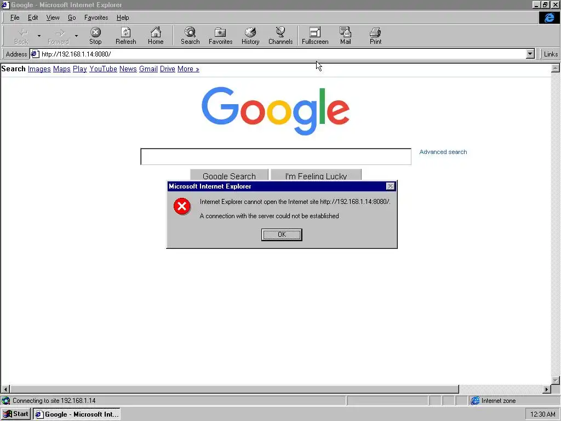Screen dimensions: 561x421
Task: Expand the Address bar dropdown
Action: (530, 54)
